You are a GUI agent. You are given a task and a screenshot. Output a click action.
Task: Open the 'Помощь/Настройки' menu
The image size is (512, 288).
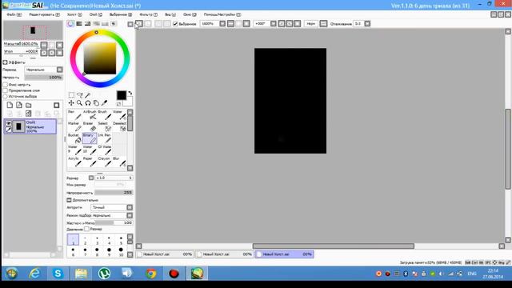[222, 14]
